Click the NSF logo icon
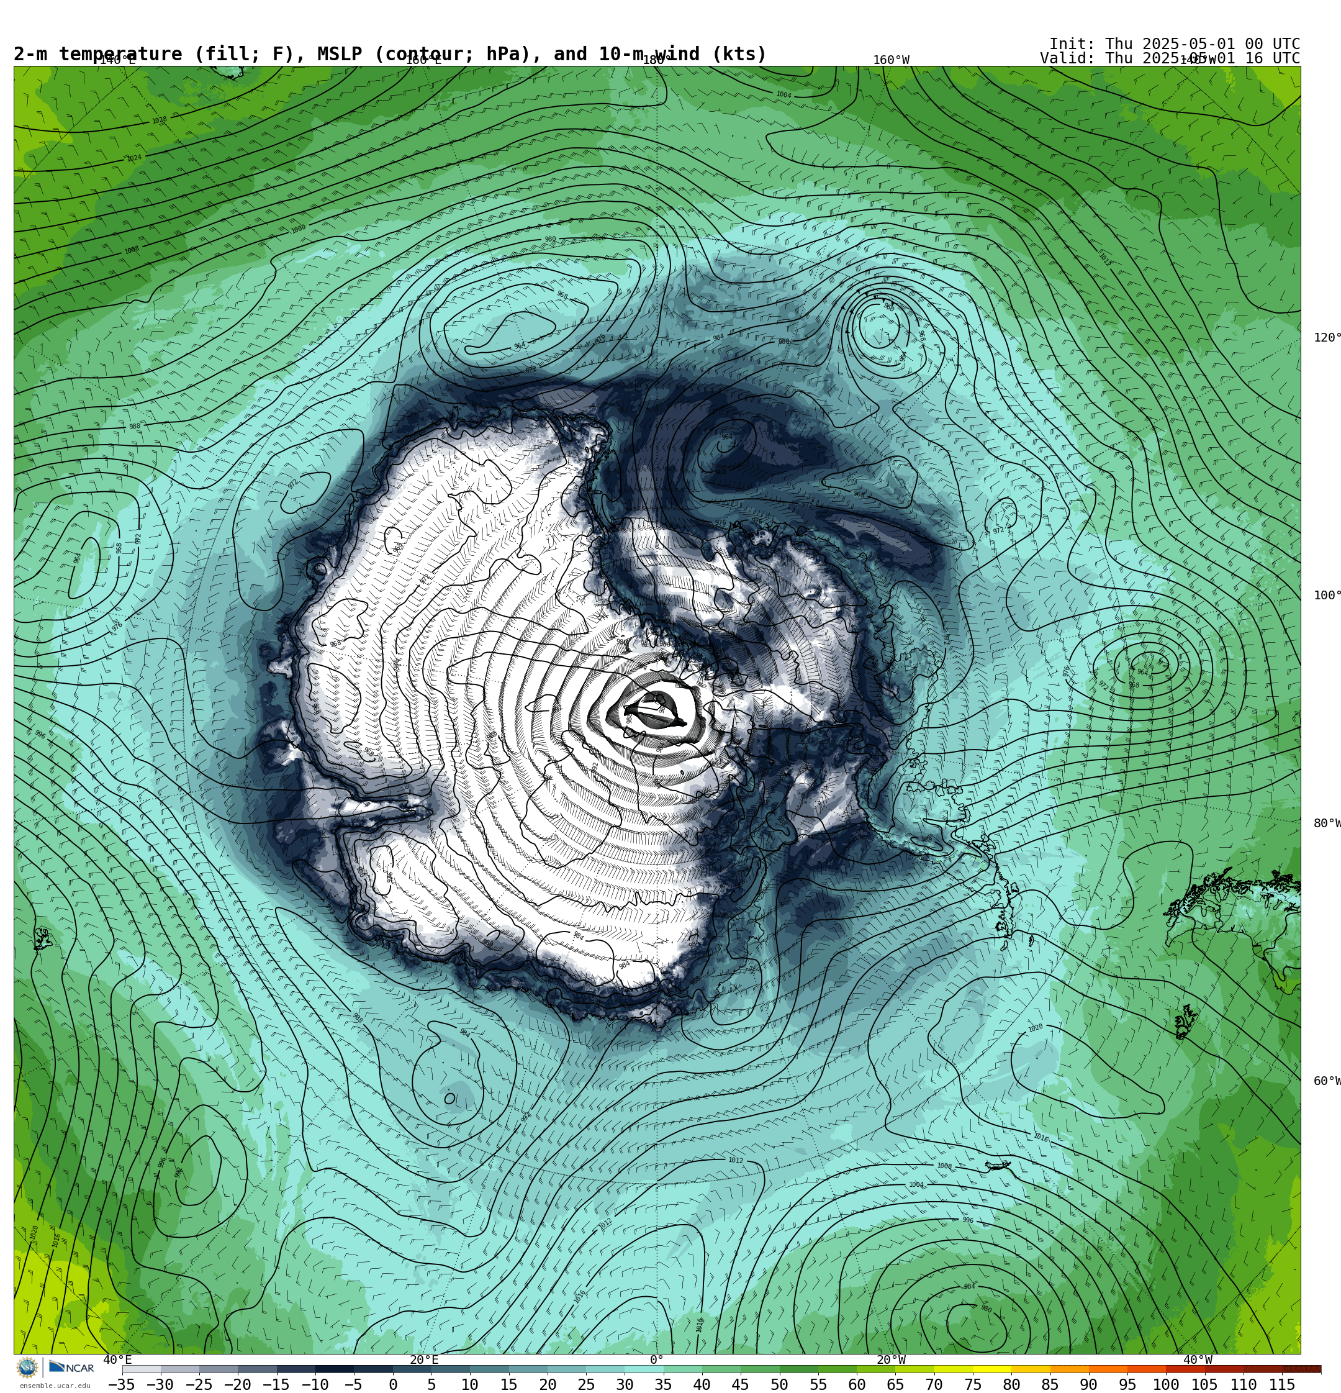Viewport: 1341px width, 1393px height. (28, 1368)
